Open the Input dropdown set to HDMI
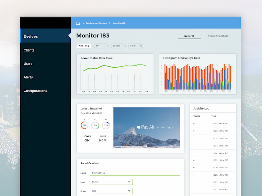Screen dimensions: 262x196 pyautogui.click(x=111, y=182)
